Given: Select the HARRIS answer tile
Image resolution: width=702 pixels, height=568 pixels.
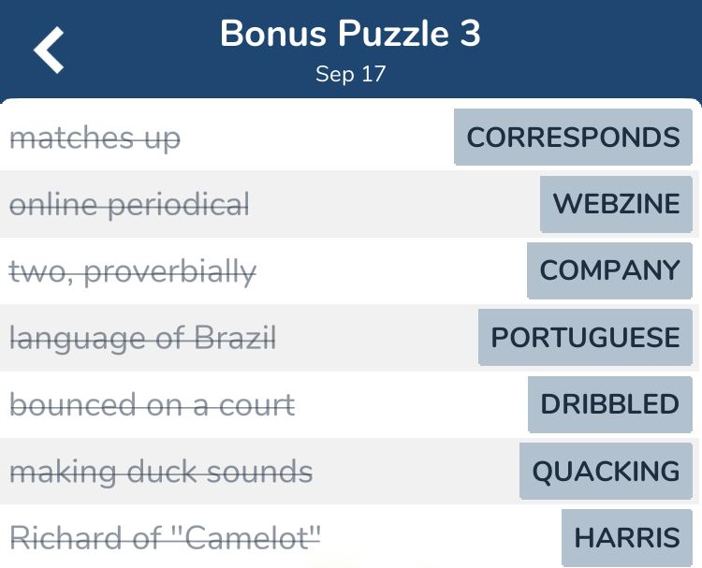Looking at the screenshot, I should (626, 538).
